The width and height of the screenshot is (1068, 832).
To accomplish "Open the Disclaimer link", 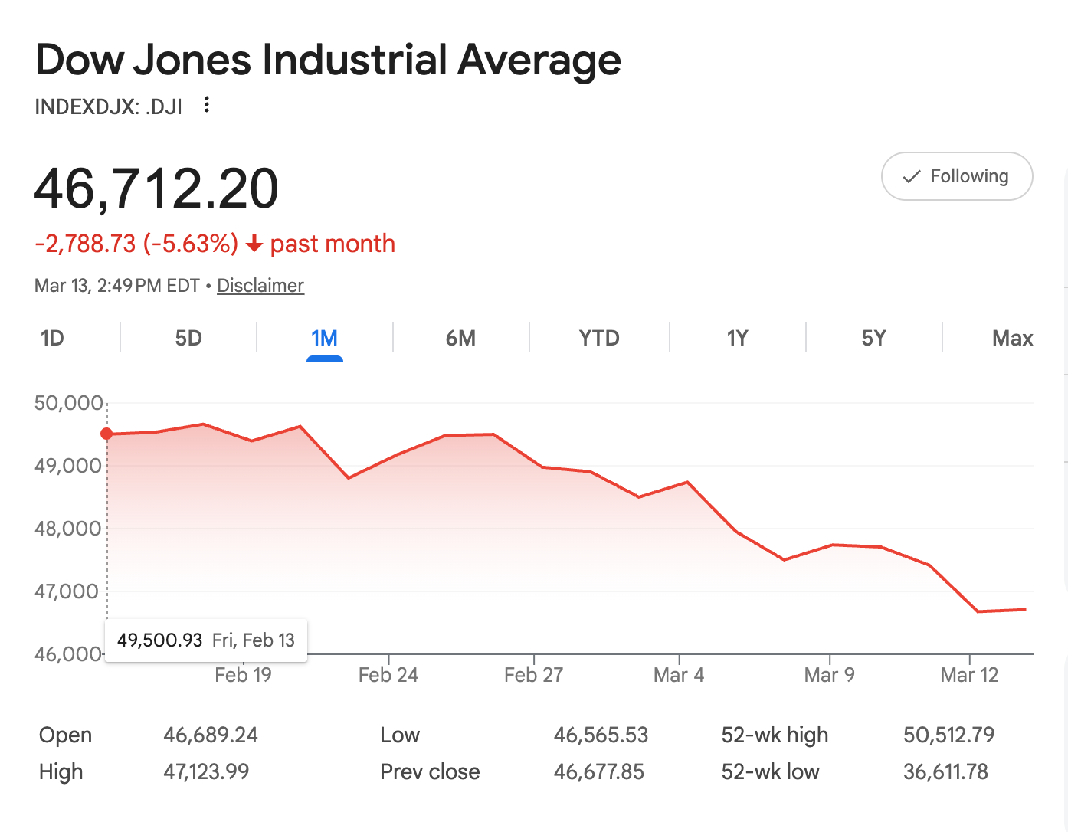I will coord(260,286).
